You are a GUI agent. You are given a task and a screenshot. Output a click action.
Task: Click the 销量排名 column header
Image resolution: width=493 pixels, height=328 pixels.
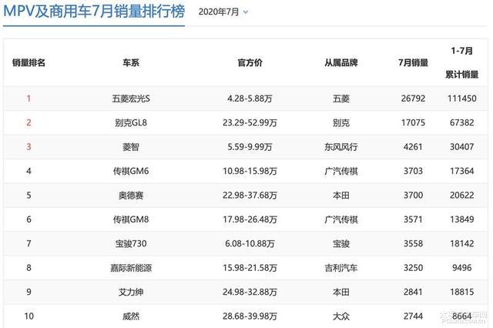(x=29, y=62)
